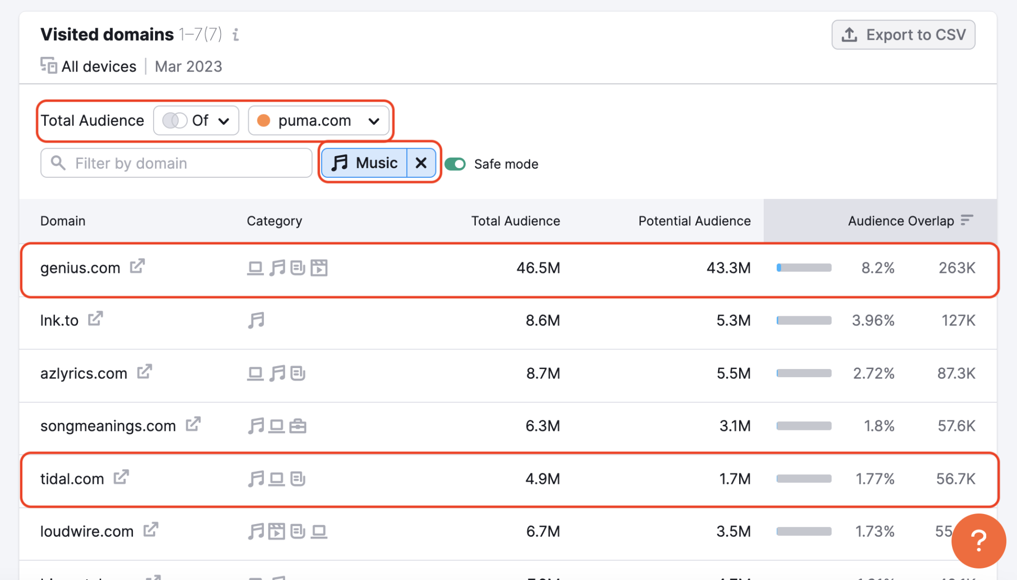
Task: Click briefcase category icon in songmeanings.com row
Action: (298, 426)
